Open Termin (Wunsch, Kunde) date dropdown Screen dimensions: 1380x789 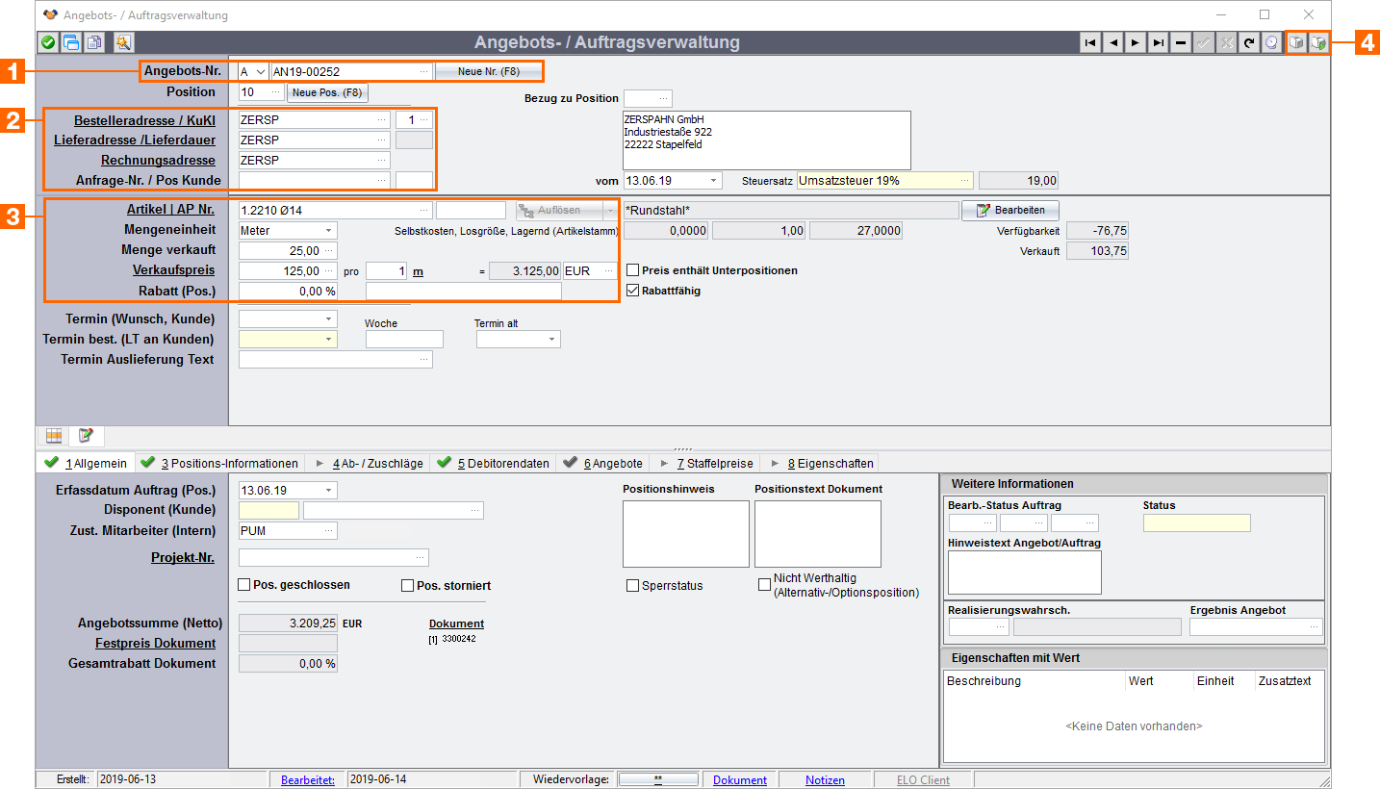(329, 318)
